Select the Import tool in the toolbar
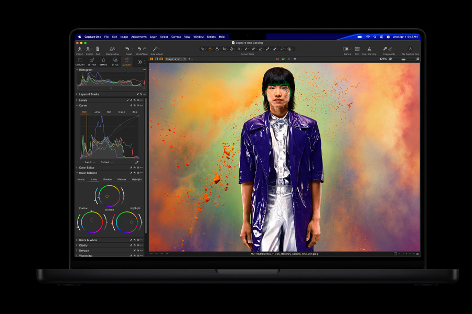Image resolution: width=472 pixels, height=314 pixels. point(80,49)
